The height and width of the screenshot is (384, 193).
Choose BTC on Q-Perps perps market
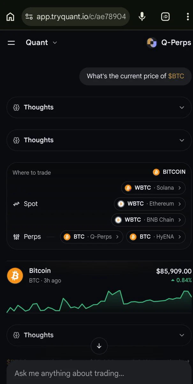point(92,237)
